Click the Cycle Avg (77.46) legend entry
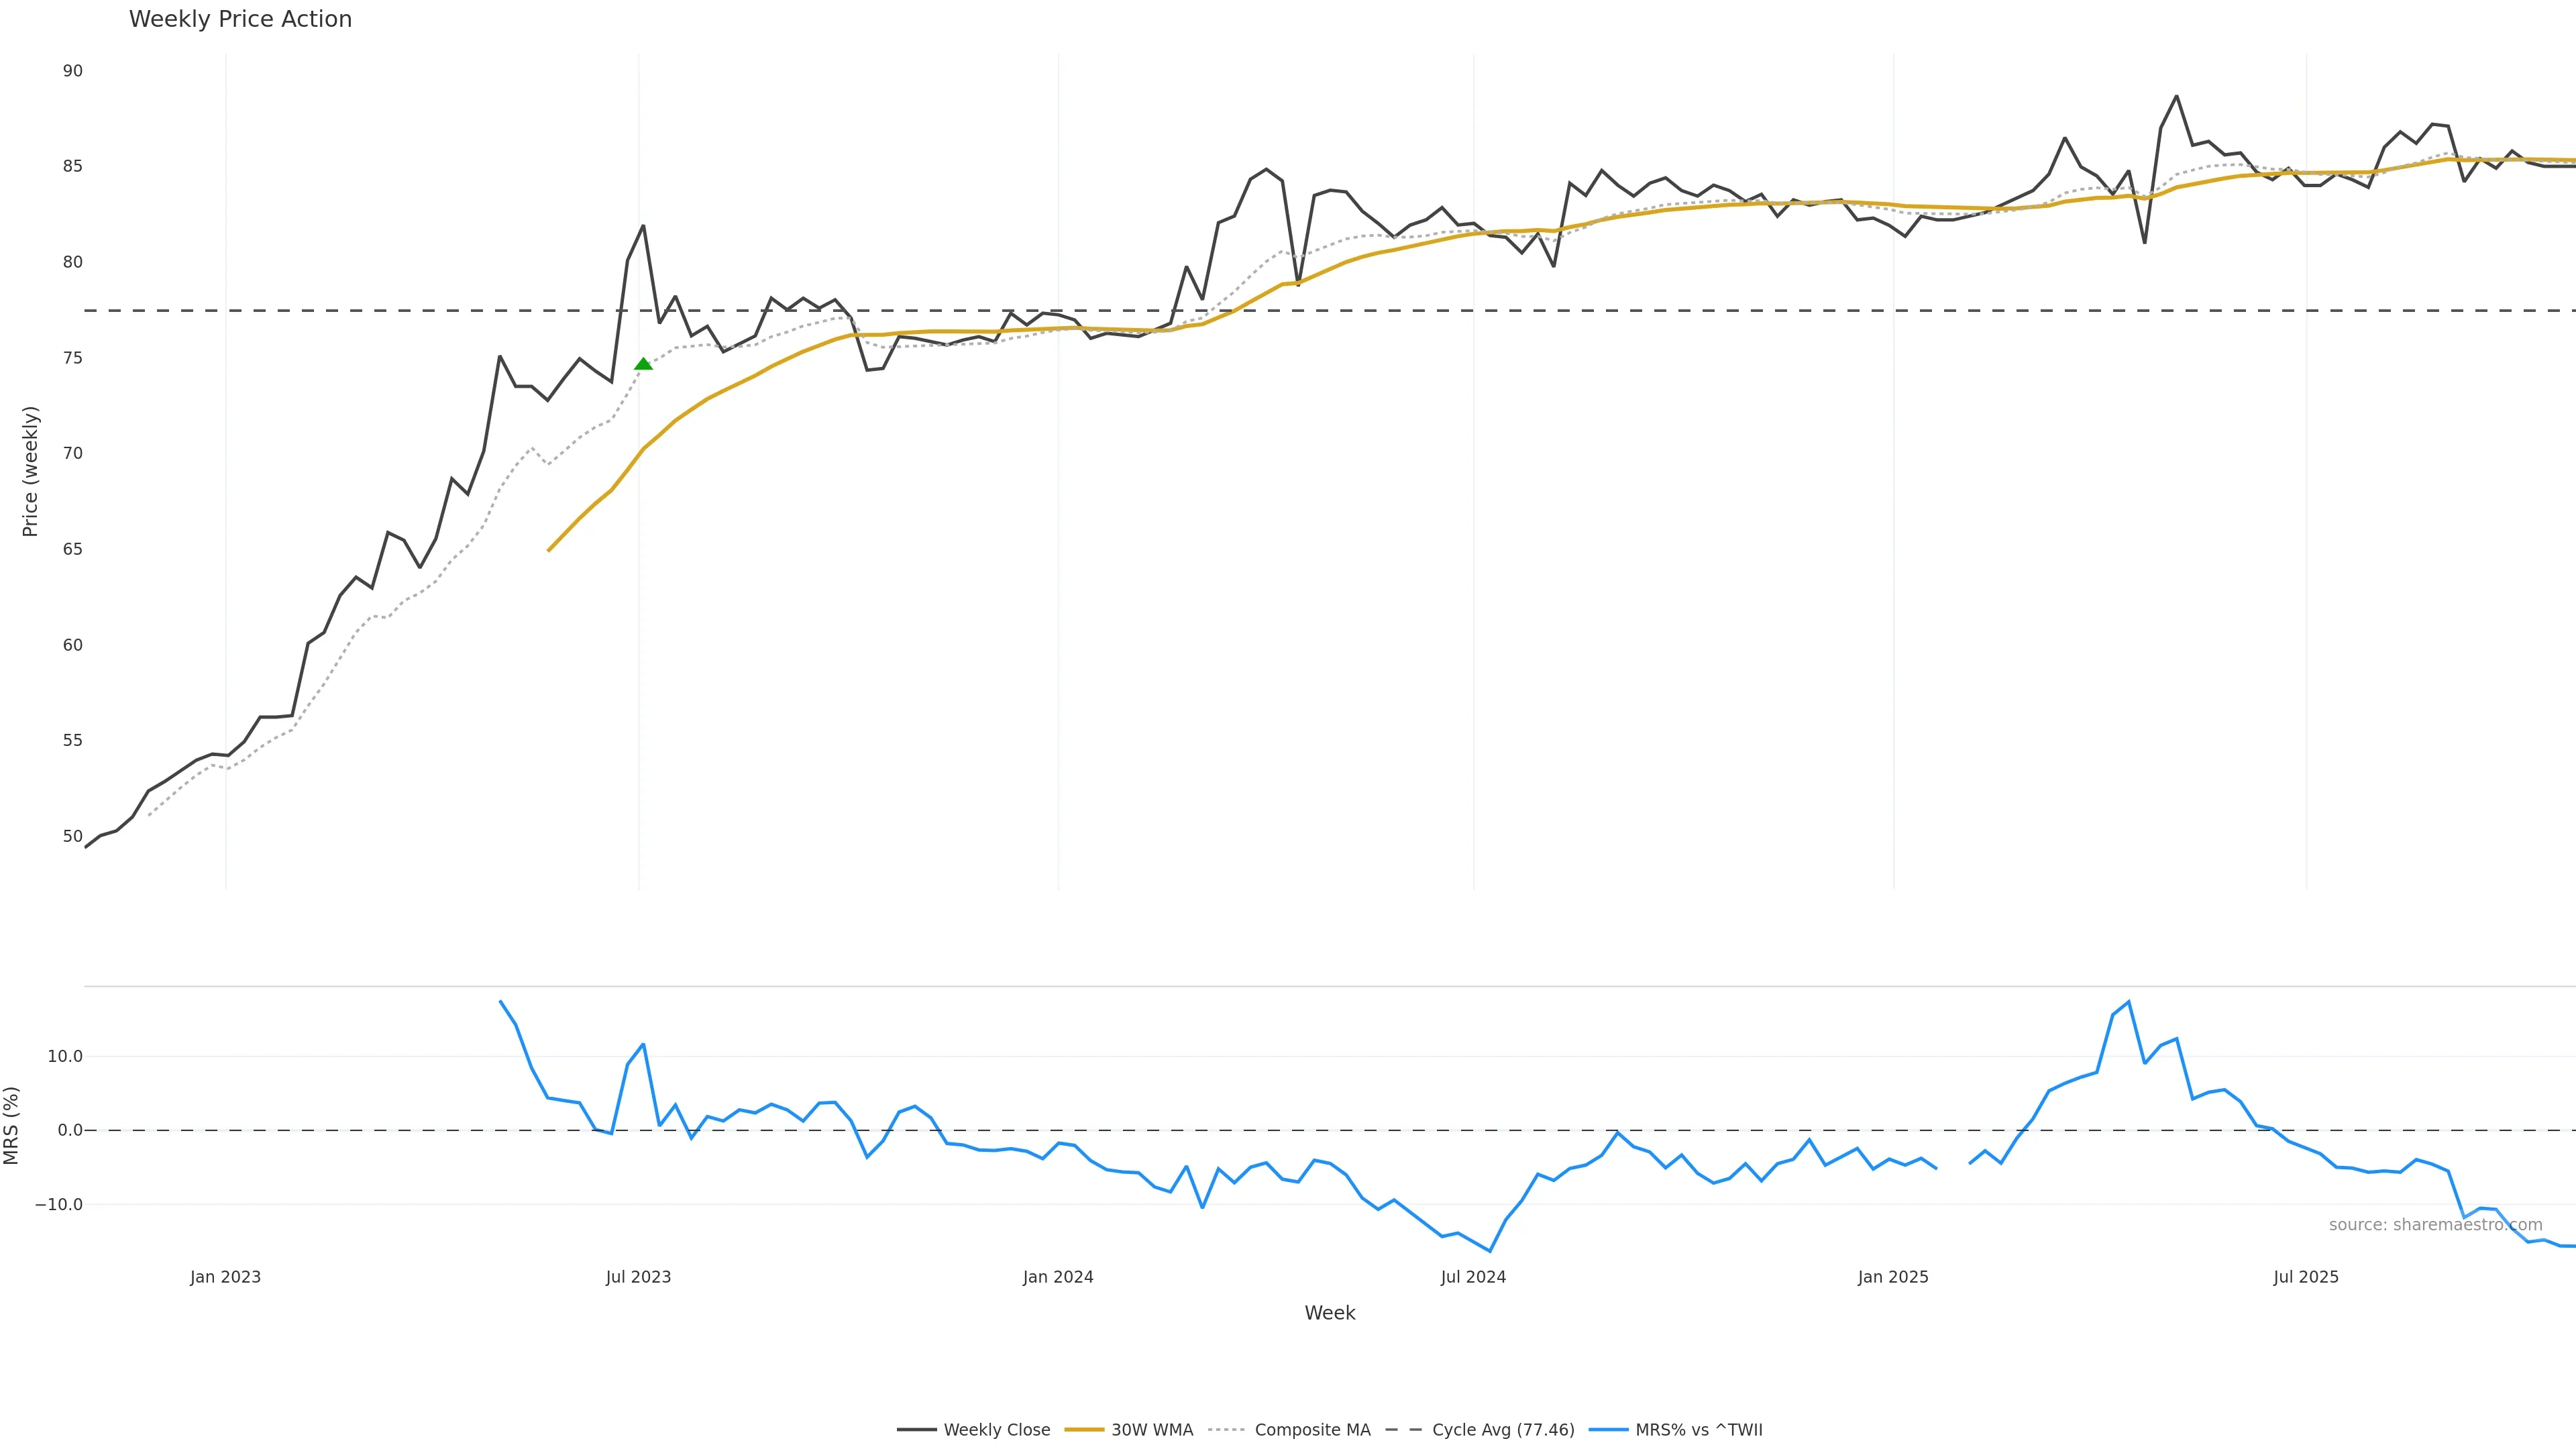The image size is (2576, 1449). tap(1502, 1430)
